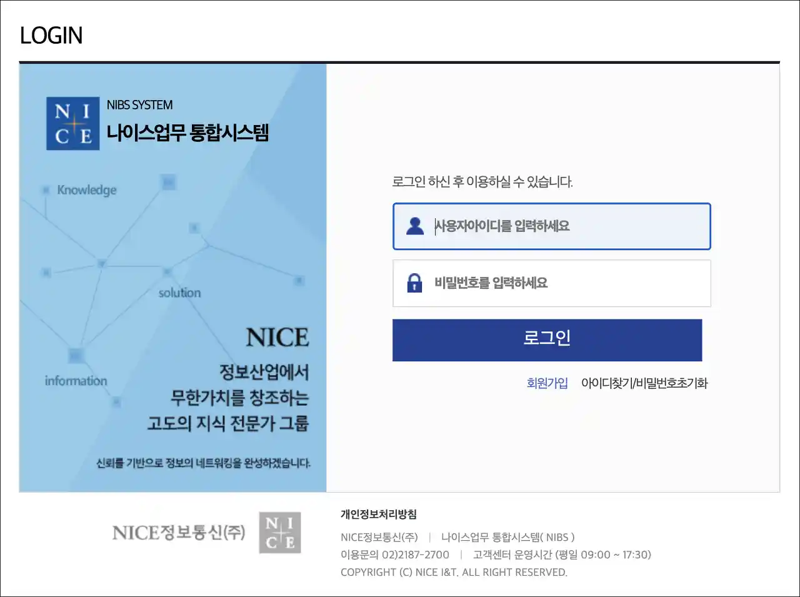This screenshot has width=800, height=597.
Task: Click the 나이스업무 통합시스템 banner title
Action: pos(187,133)
